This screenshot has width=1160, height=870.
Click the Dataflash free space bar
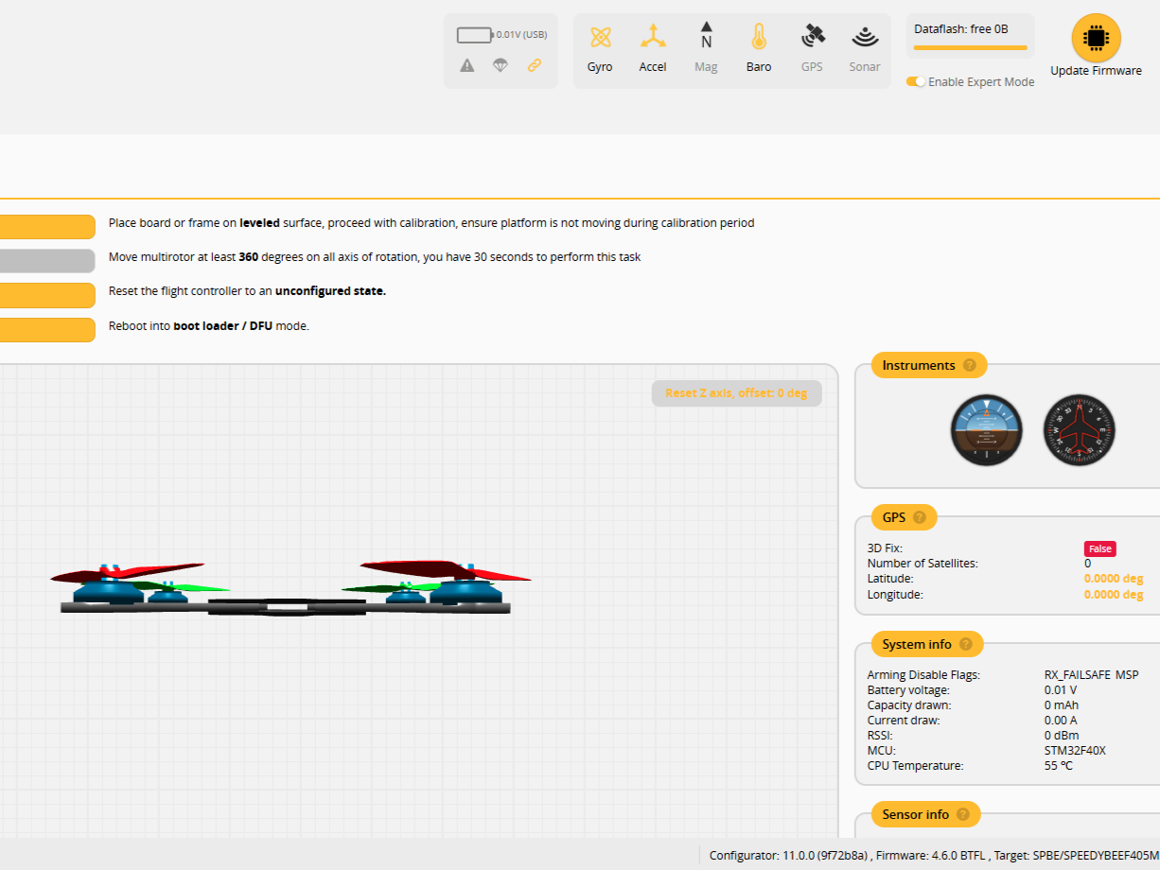click(x=970, y=46)
